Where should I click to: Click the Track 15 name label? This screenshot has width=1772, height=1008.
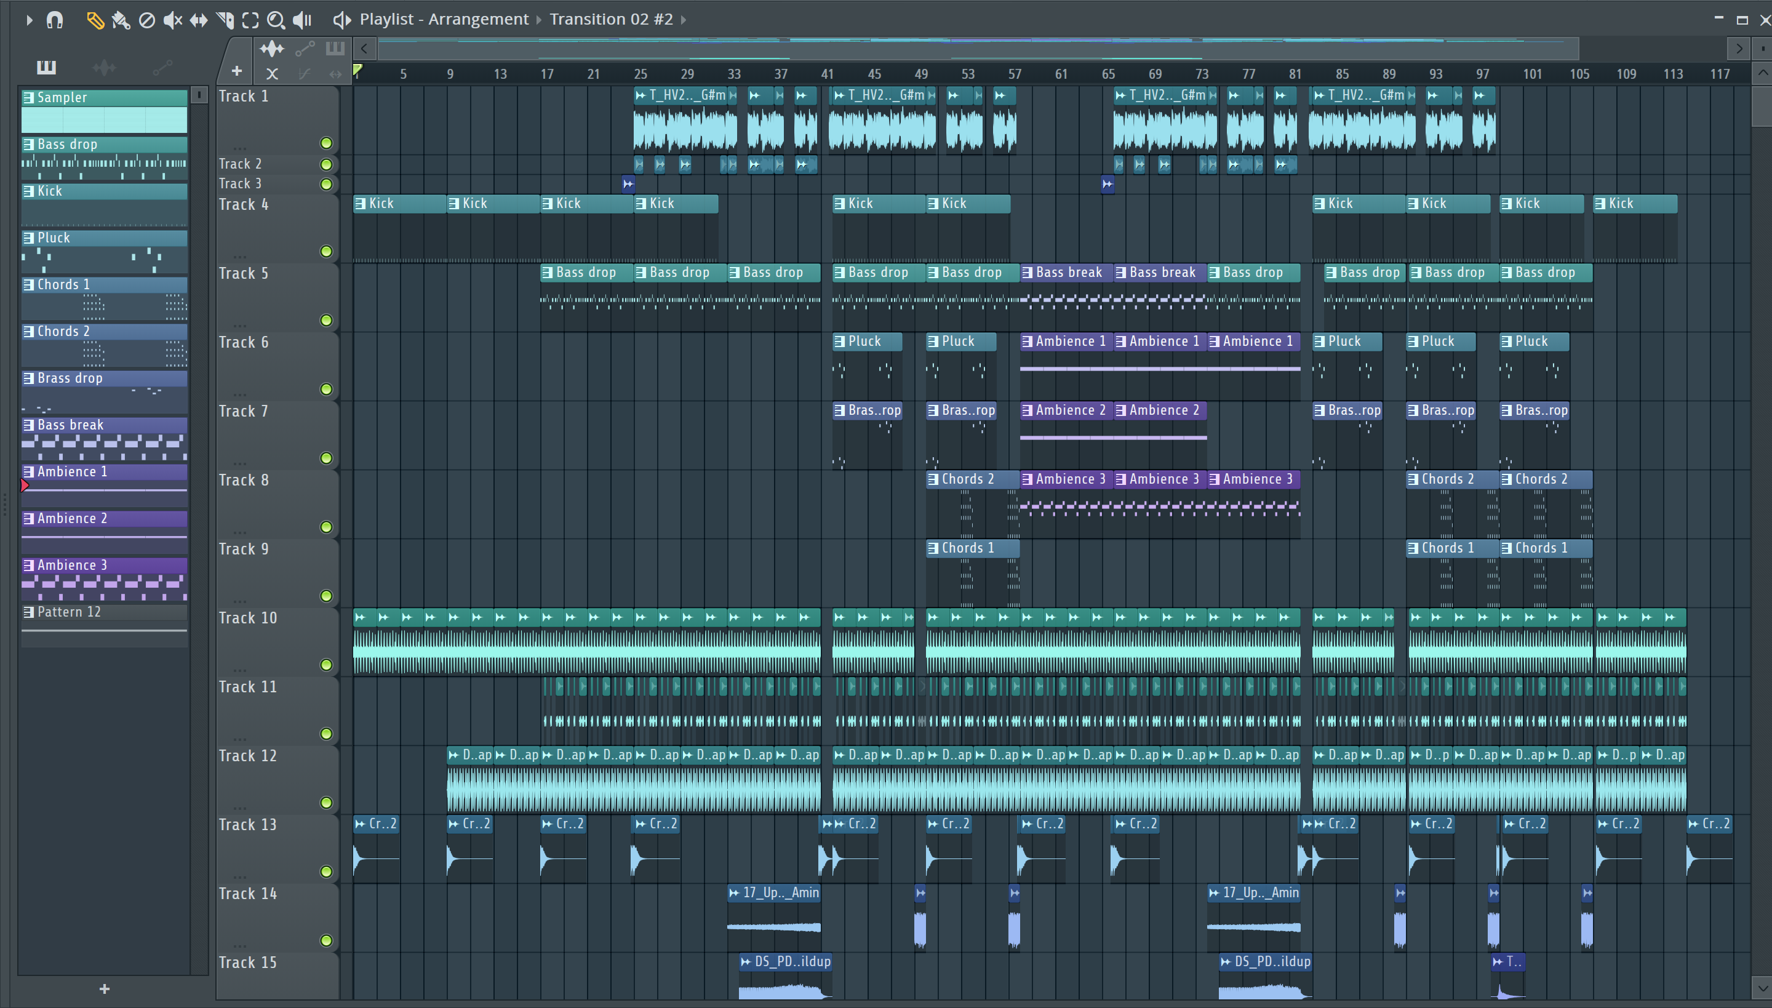point(248,962)
